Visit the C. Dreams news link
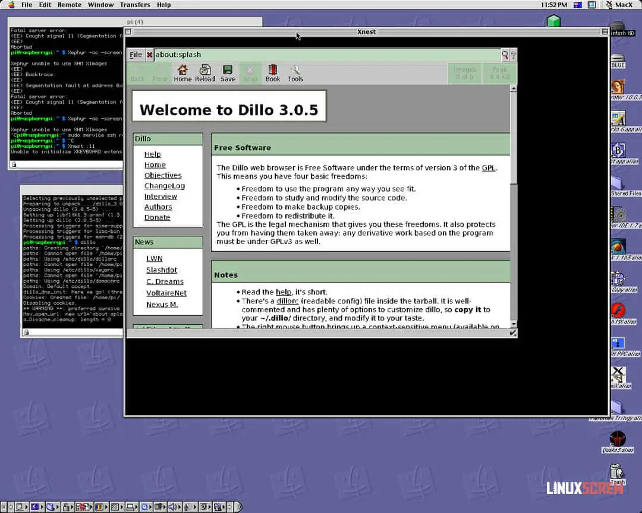Viewport: 642px width, 513px height. coord(165,281)
